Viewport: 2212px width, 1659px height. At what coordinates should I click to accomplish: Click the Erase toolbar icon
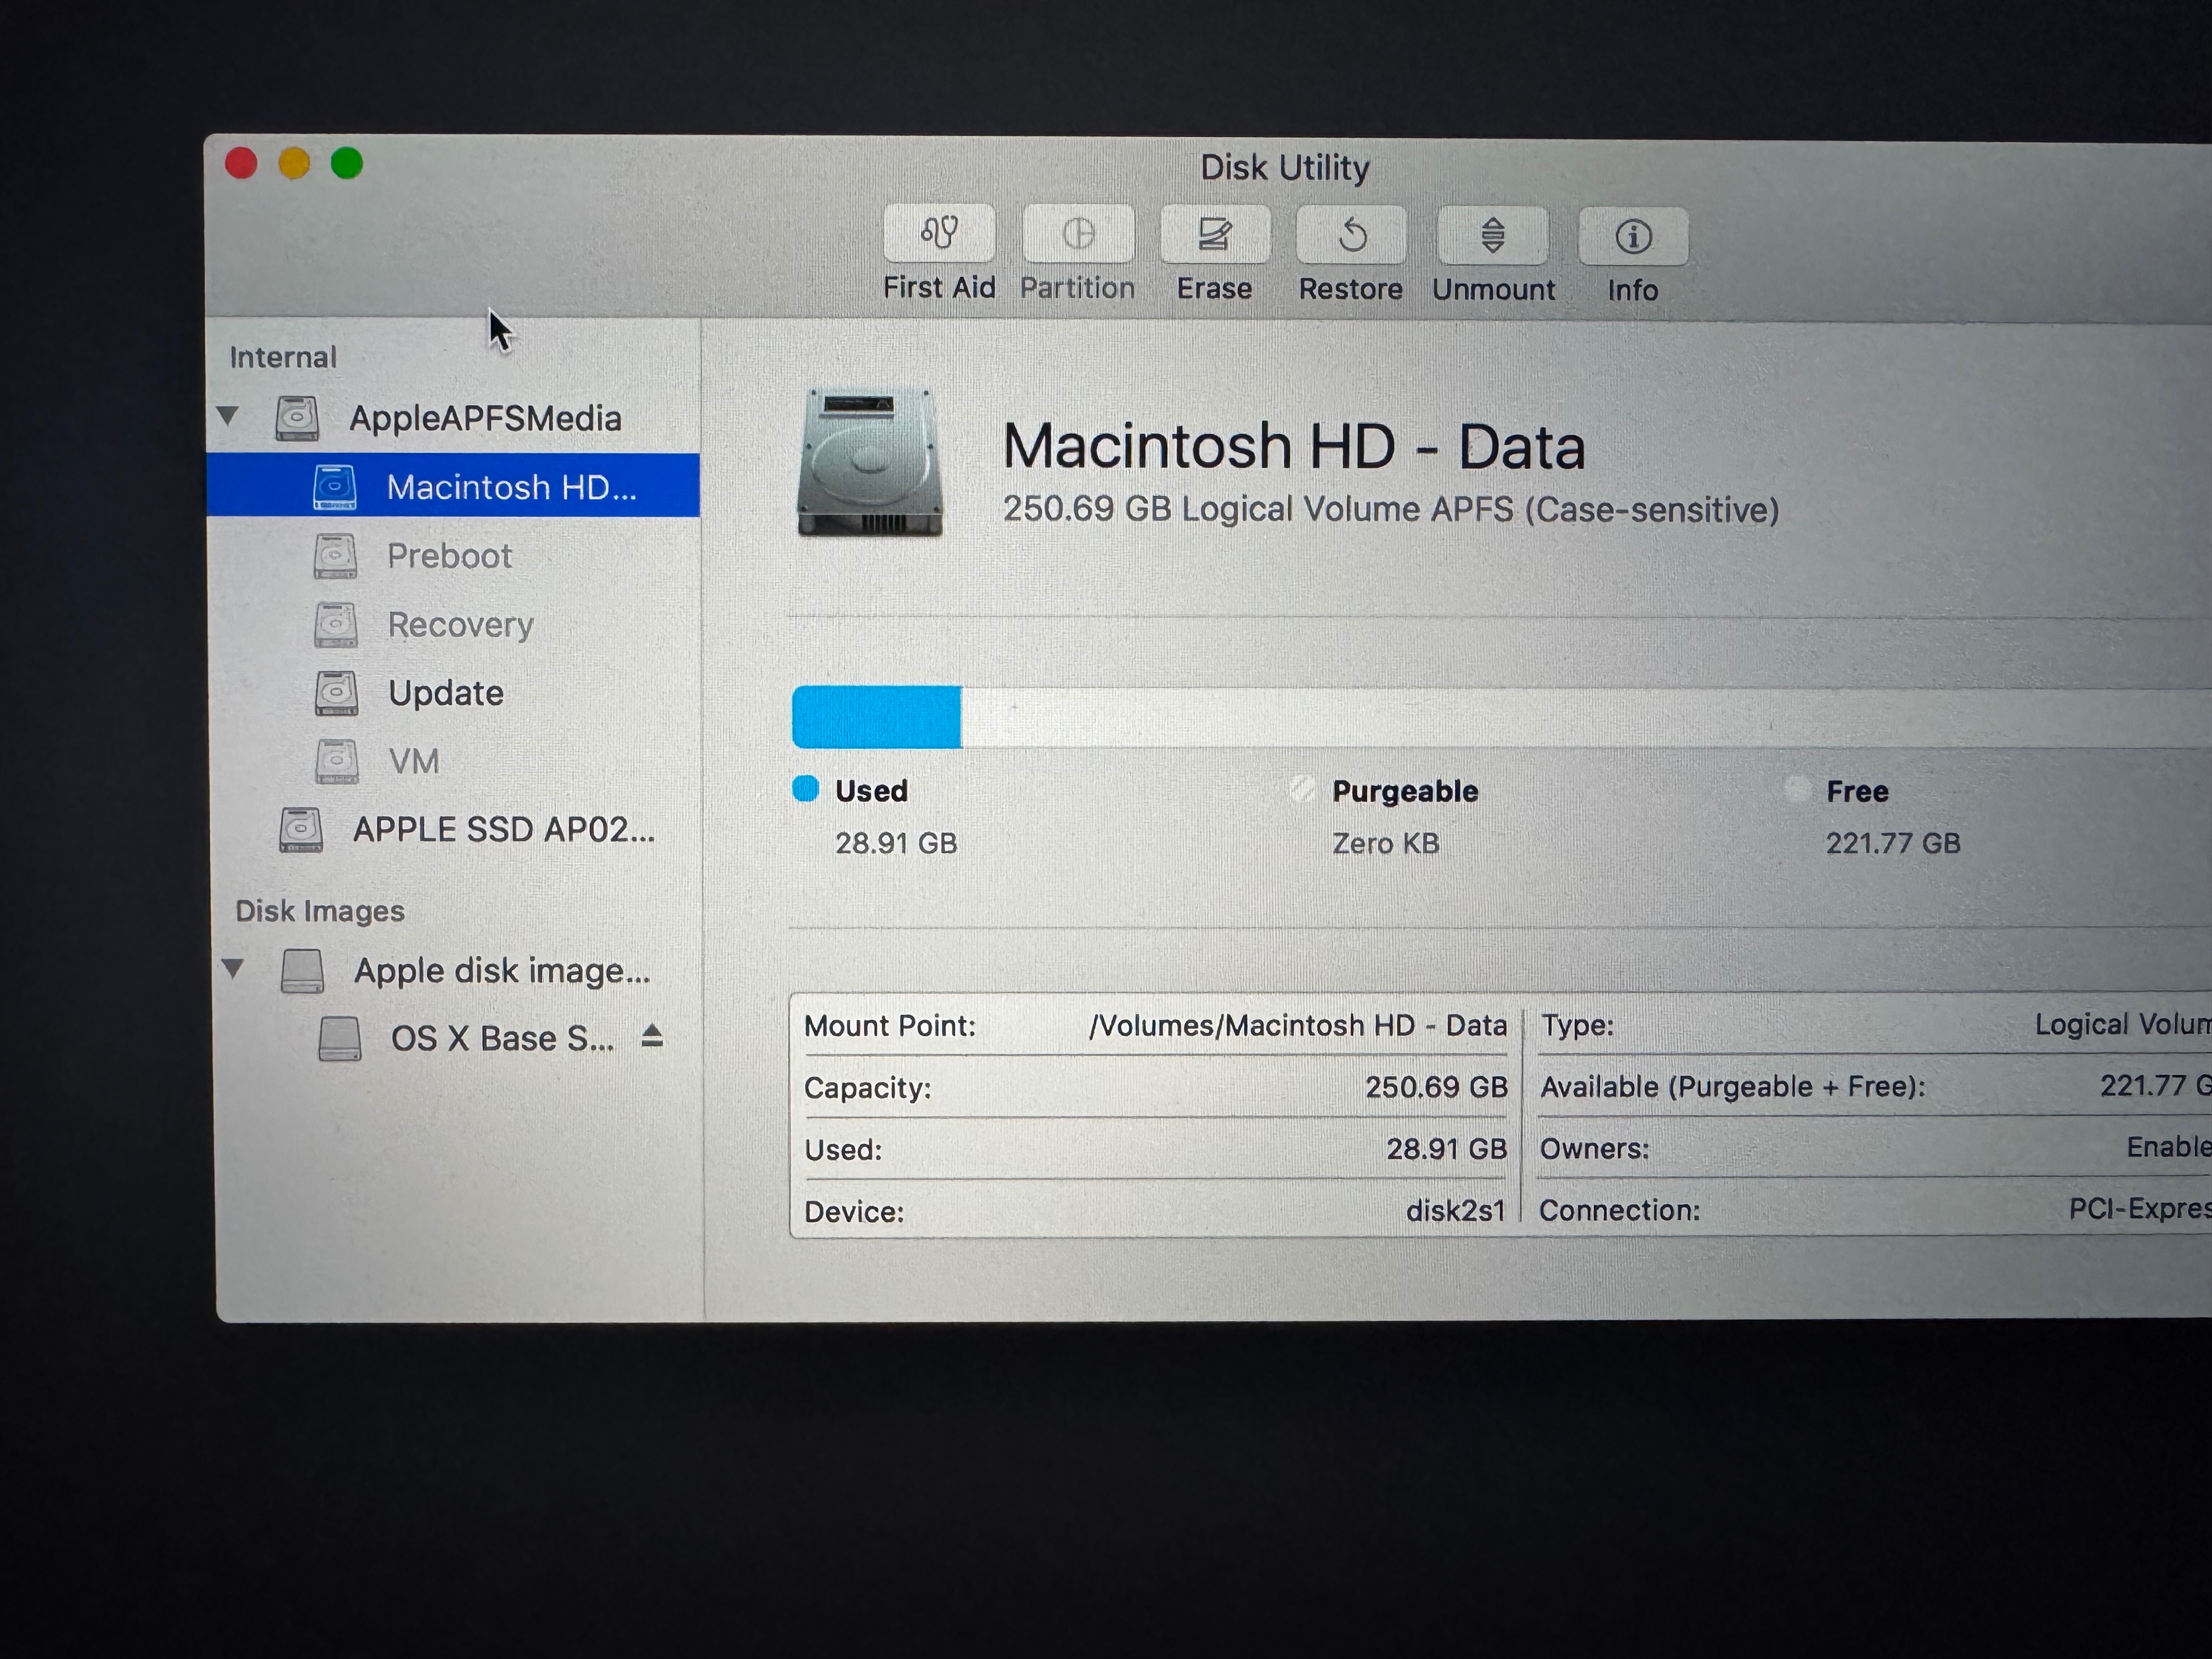[1215, 235]
